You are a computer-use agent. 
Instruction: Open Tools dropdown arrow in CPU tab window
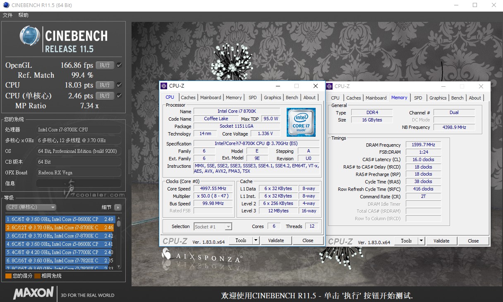pos(256,240)
